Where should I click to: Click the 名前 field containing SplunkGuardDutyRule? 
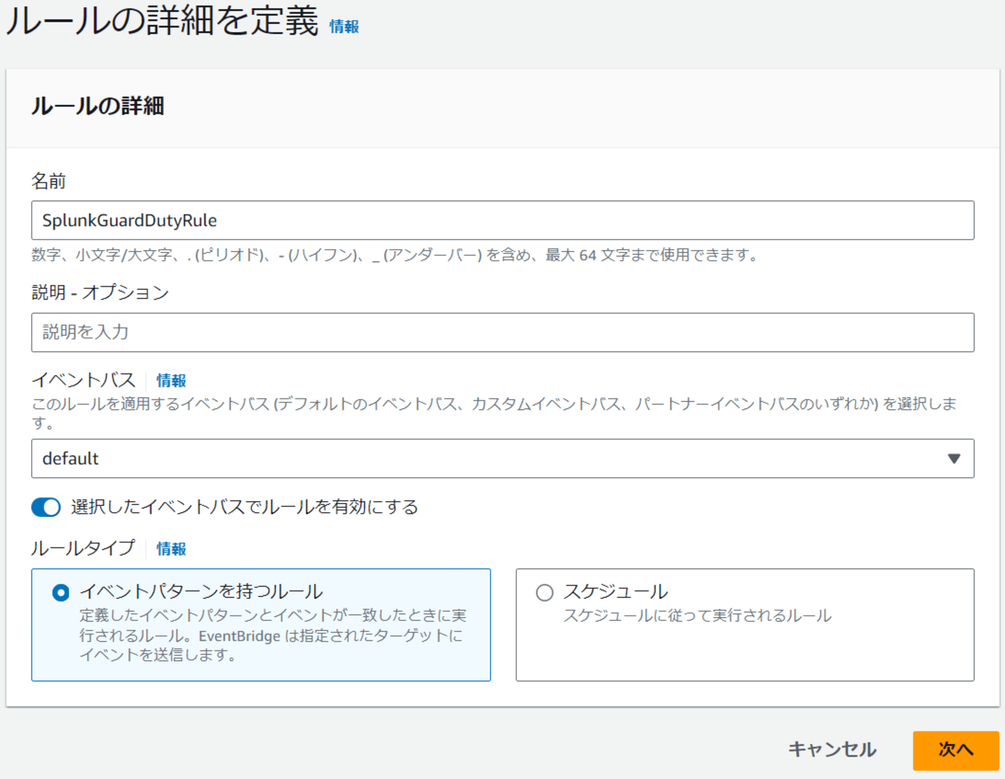[502, 220]
